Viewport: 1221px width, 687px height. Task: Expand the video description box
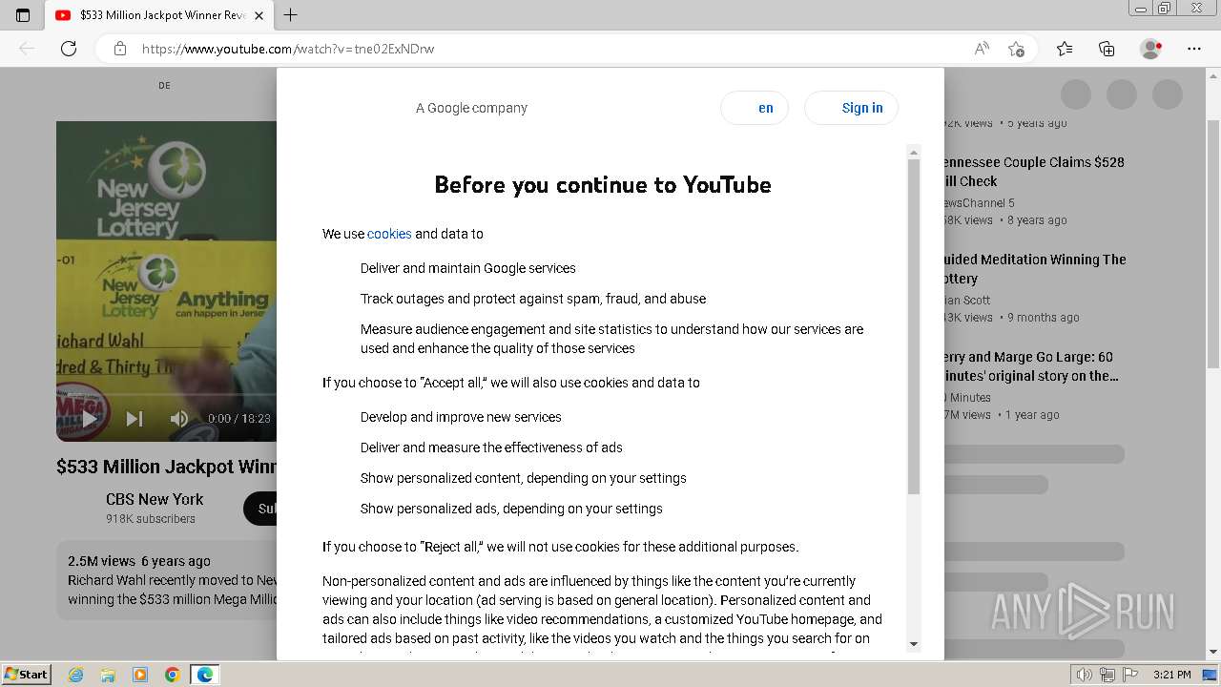[x=166, y=580]
